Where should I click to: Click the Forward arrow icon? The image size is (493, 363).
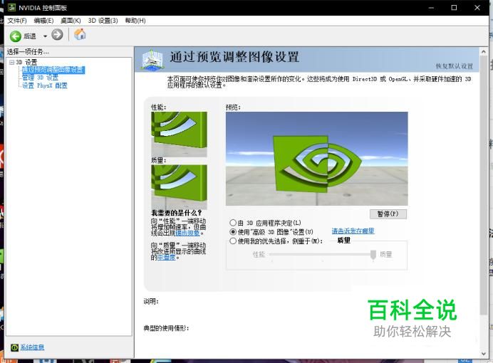[x=57, y=35]
